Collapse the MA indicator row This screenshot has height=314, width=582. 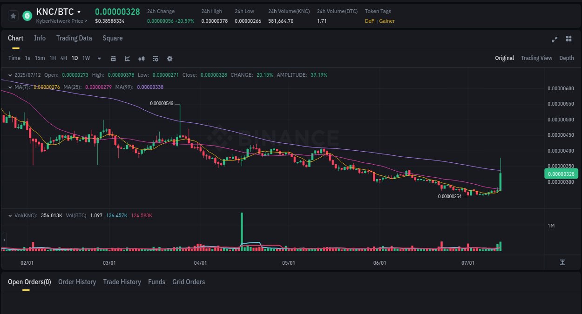(x=9, y=87)
